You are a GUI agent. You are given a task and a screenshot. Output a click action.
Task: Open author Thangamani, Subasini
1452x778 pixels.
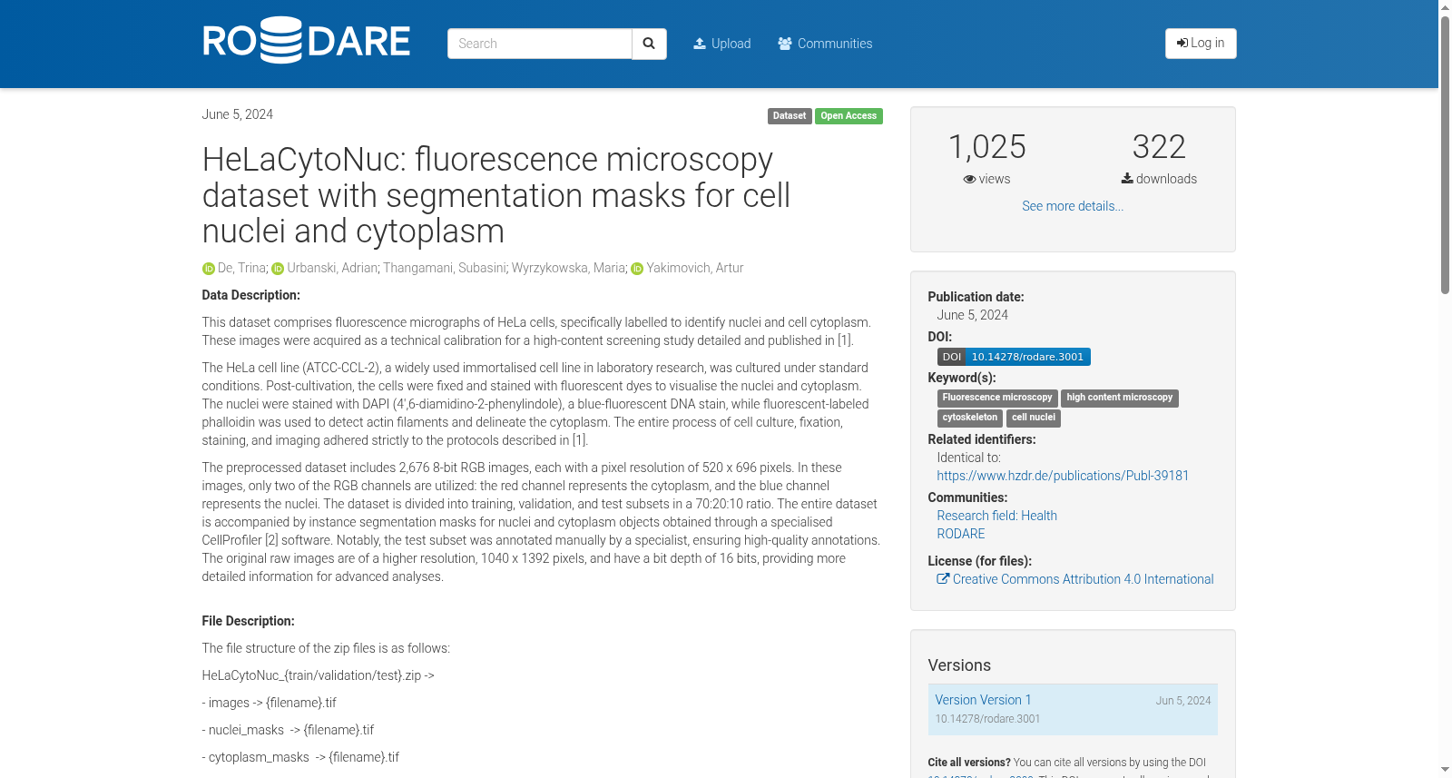coord(444,268)
